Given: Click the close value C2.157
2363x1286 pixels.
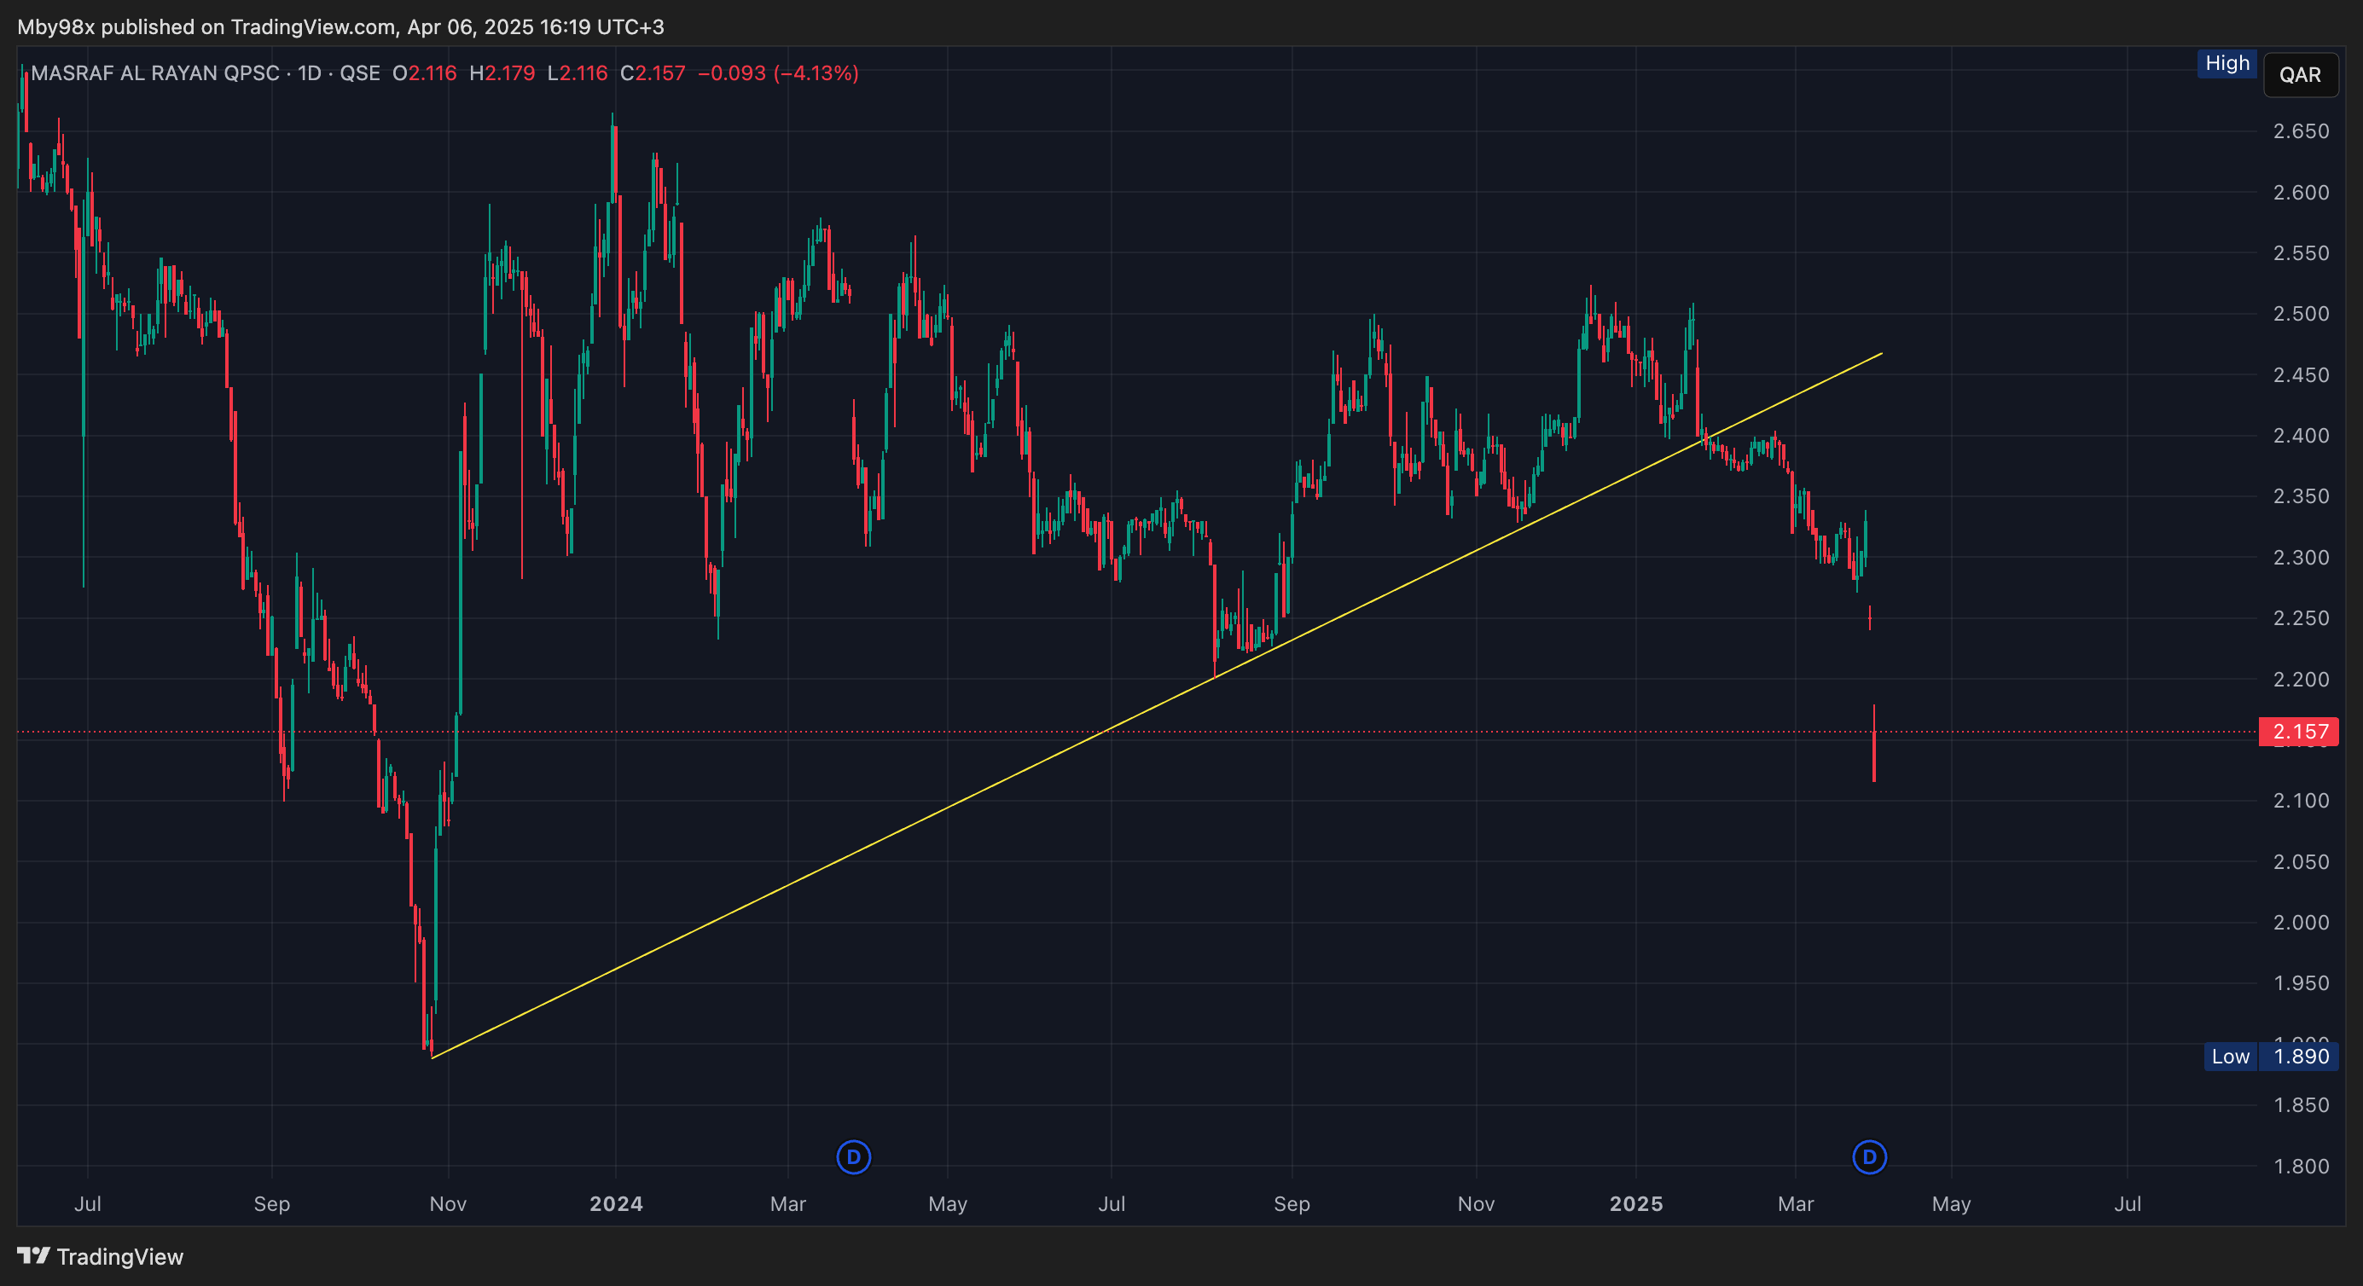Looking at the screenshot, I should coord(653,72).
